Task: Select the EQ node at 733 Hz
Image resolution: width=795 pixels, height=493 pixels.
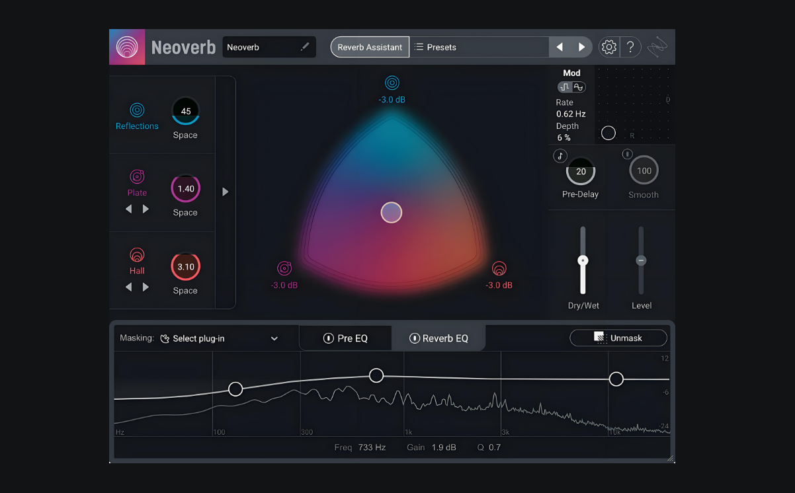Action: click(376, 375)
